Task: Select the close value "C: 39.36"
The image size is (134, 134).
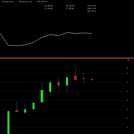Action: click(49, 9)
